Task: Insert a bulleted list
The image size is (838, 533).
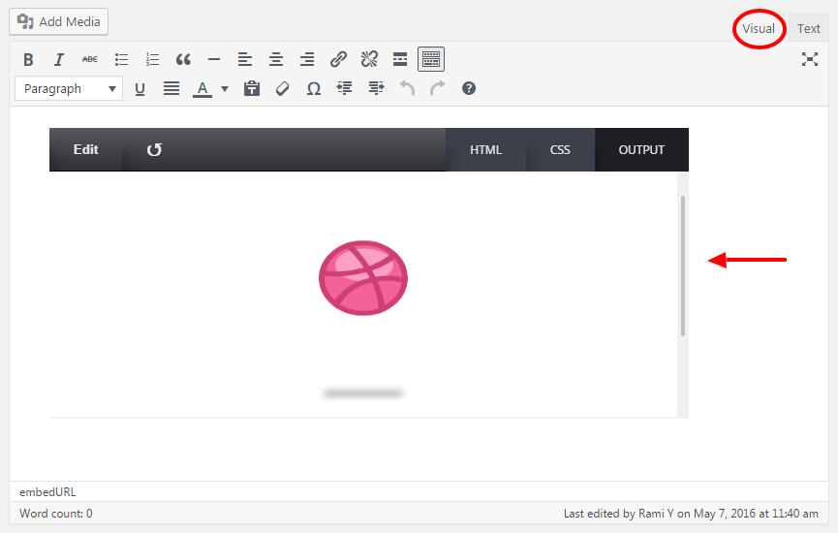Action: [121, 59]
